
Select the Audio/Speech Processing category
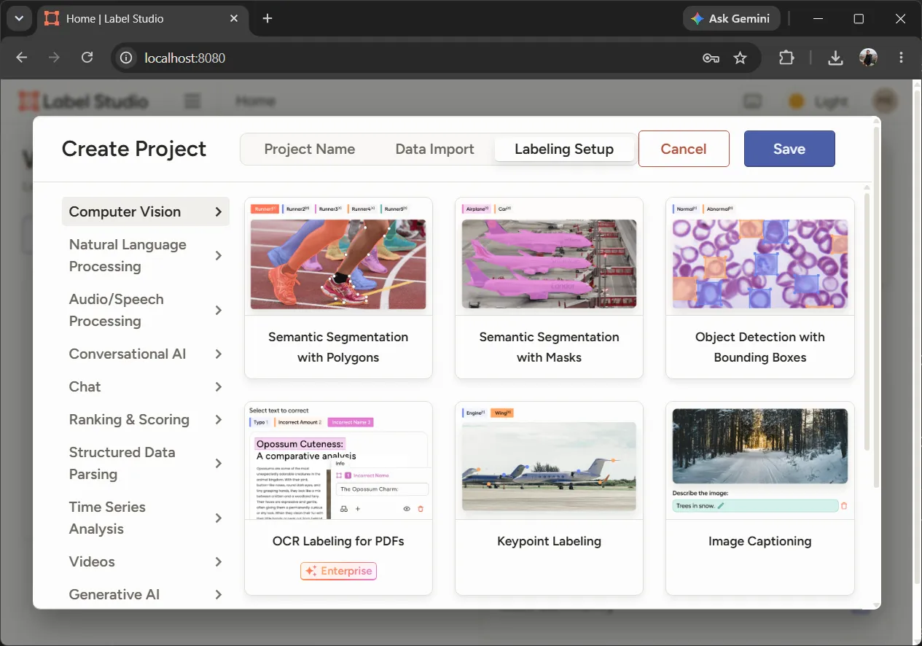pos(146,310)
